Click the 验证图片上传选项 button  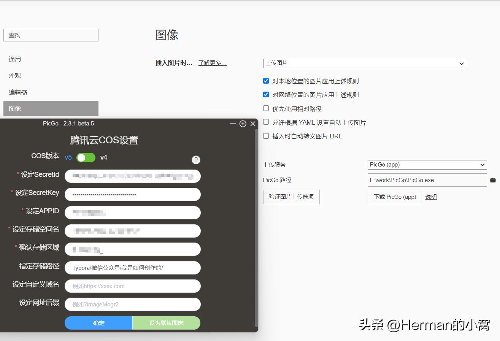291,197
